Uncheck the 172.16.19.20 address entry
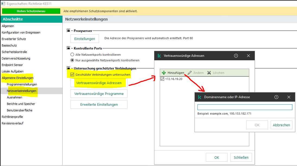The height and width of the screenshot is (166, 297). (x=162, y=79)
